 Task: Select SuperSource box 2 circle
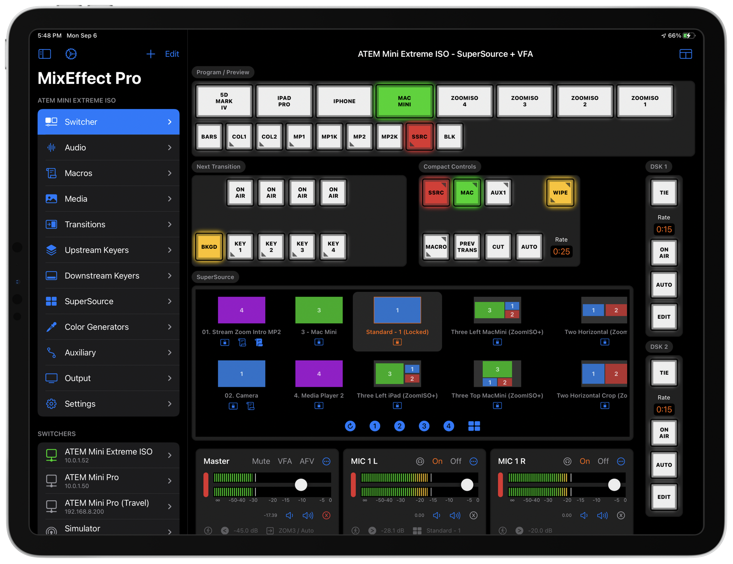coord(399,426)
